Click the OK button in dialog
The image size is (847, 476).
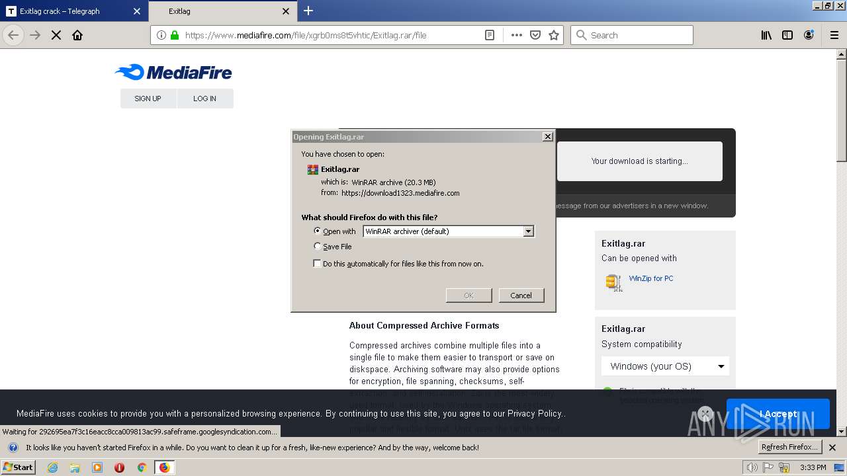(x=468, y=296)
